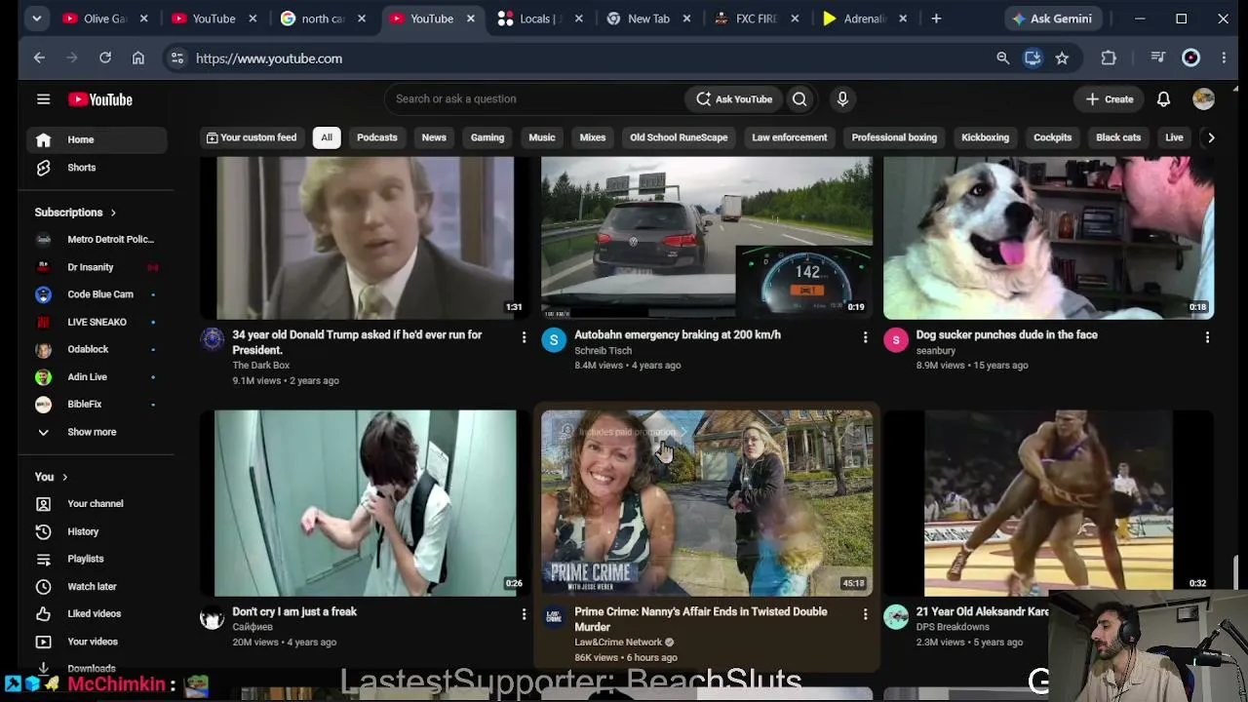Screen dimensions: 1248x702
Task: Go to Home in sidebar
Action: (97, 139)
